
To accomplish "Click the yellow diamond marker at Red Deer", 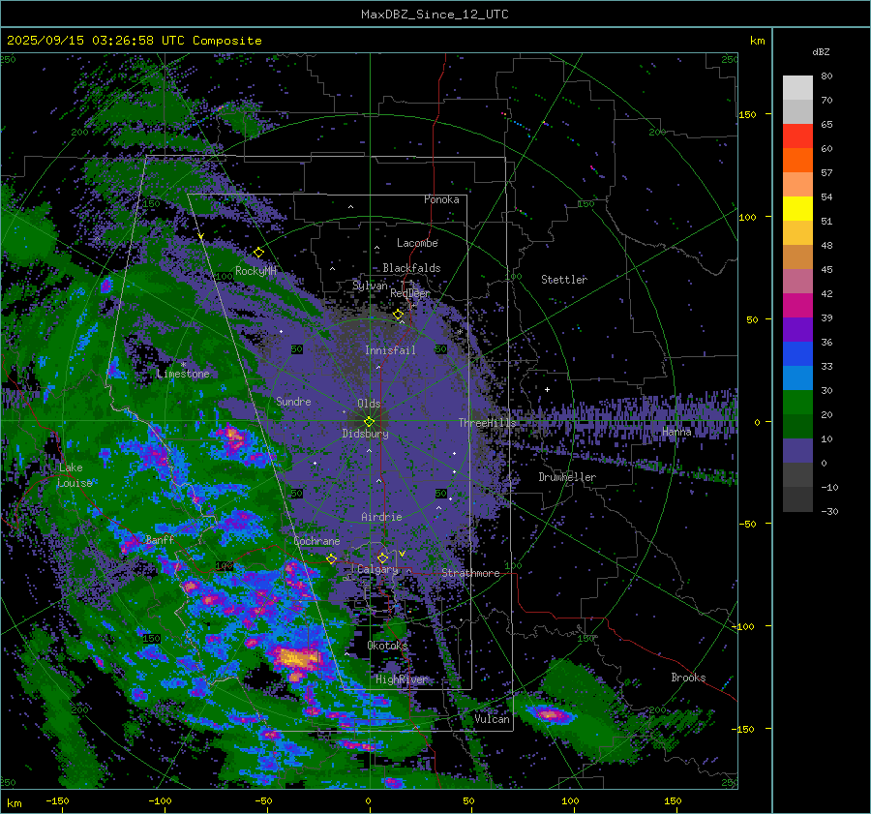I will 399,315.
